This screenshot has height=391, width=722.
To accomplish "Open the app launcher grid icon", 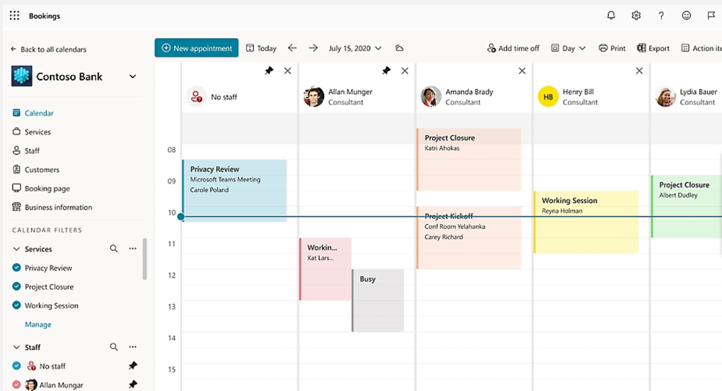I will (15, 15).
